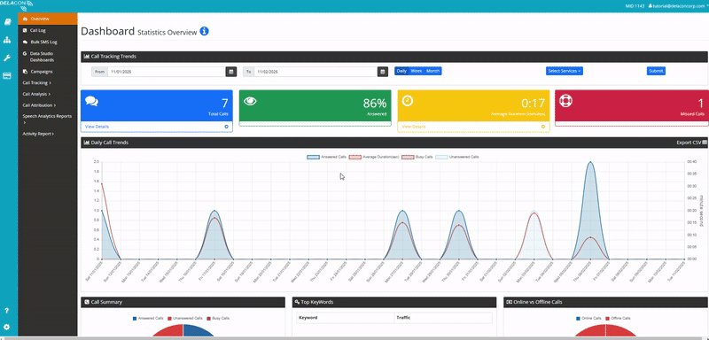The height and width of the screenshot is (340, 709).
Task: Select the Week interval option
Action: [x=417, y=71]
